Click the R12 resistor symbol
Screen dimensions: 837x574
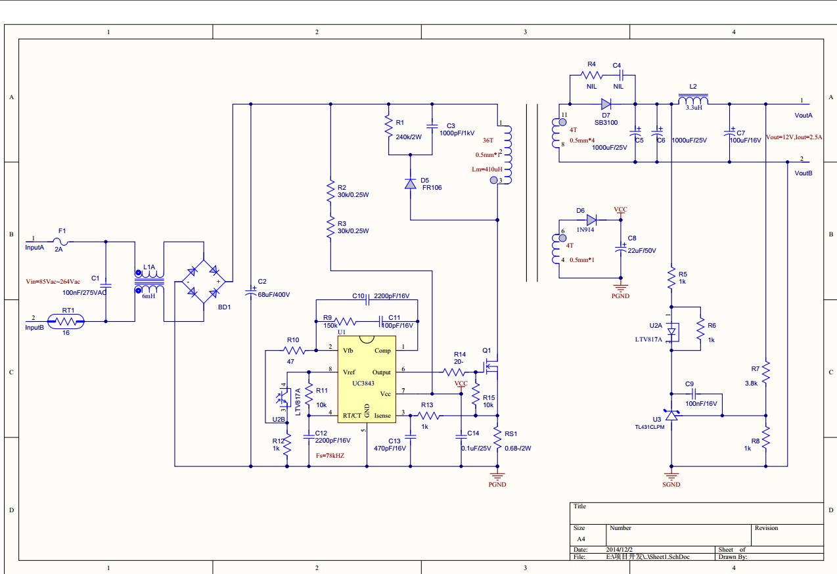click(x=286, y=443)
